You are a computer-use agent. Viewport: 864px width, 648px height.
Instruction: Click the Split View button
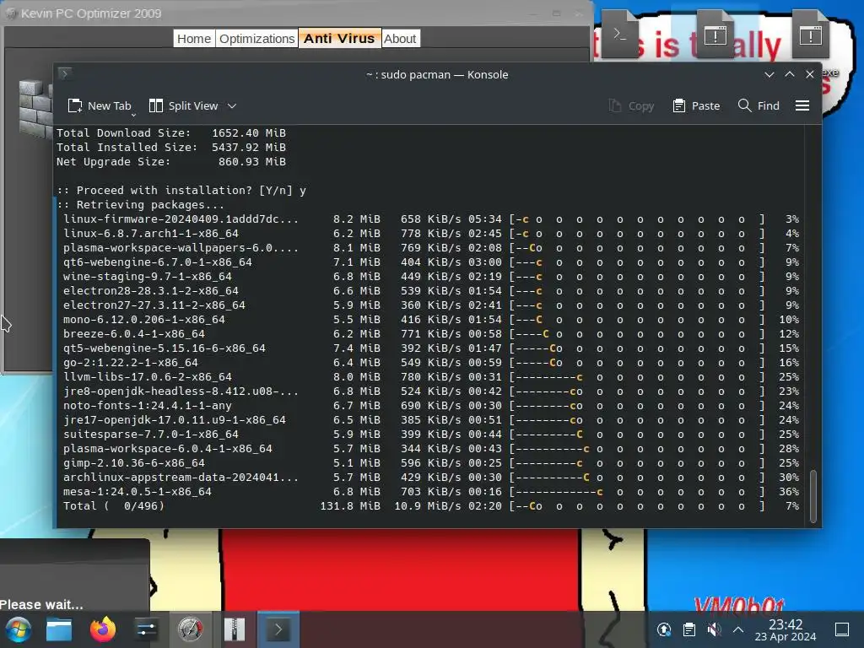point(184,105)
